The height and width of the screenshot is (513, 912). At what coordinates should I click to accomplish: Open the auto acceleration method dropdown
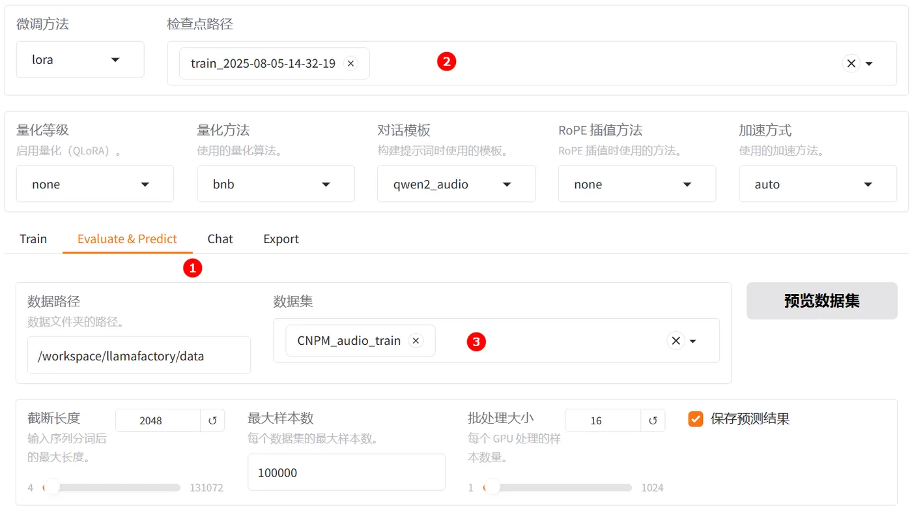point(818,184)
